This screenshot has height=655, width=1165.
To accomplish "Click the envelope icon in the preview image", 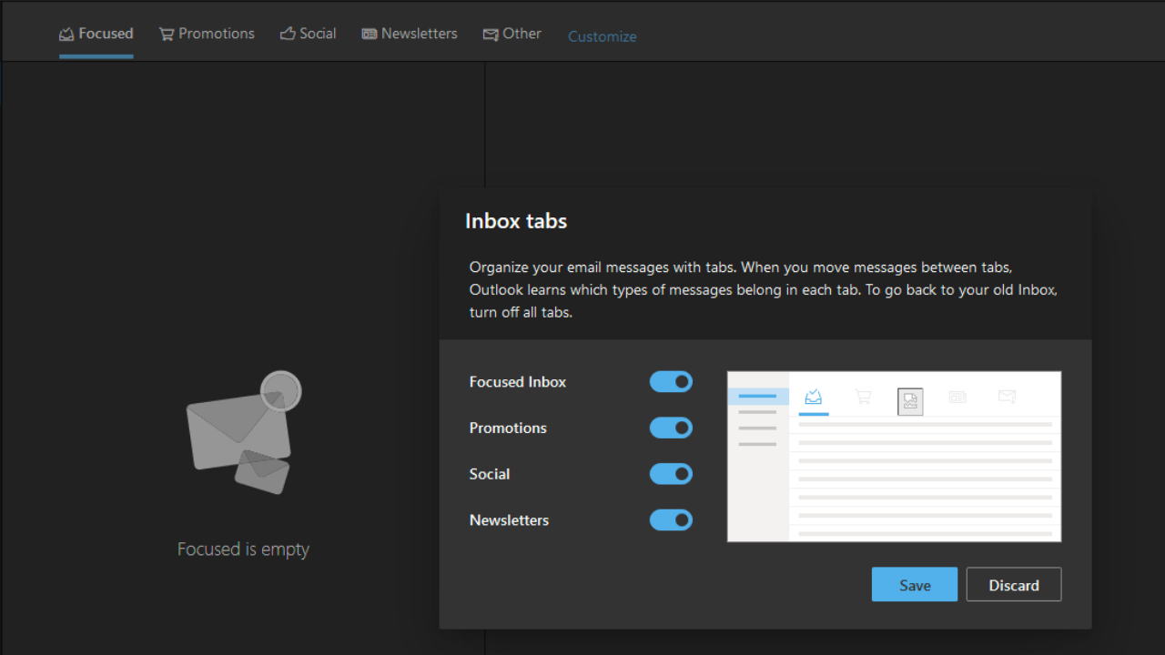I will click(x=1007, y=397).
